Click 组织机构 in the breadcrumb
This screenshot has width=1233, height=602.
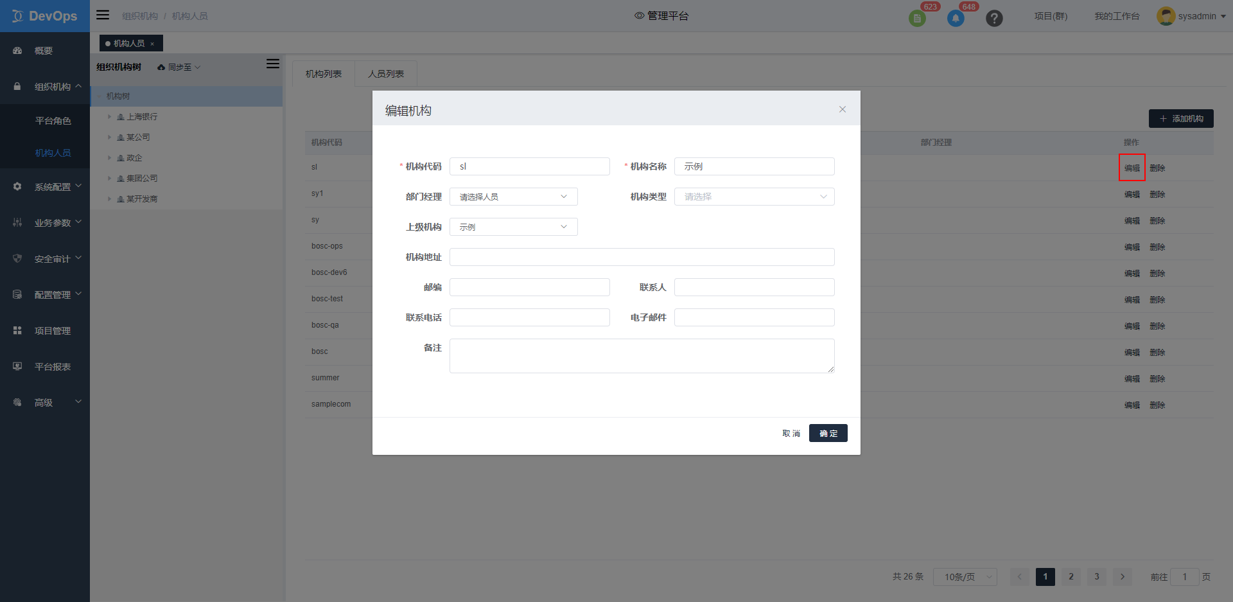140,16
